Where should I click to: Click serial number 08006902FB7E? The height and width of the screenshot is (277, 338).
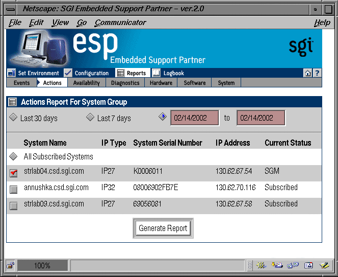point(155,188)
